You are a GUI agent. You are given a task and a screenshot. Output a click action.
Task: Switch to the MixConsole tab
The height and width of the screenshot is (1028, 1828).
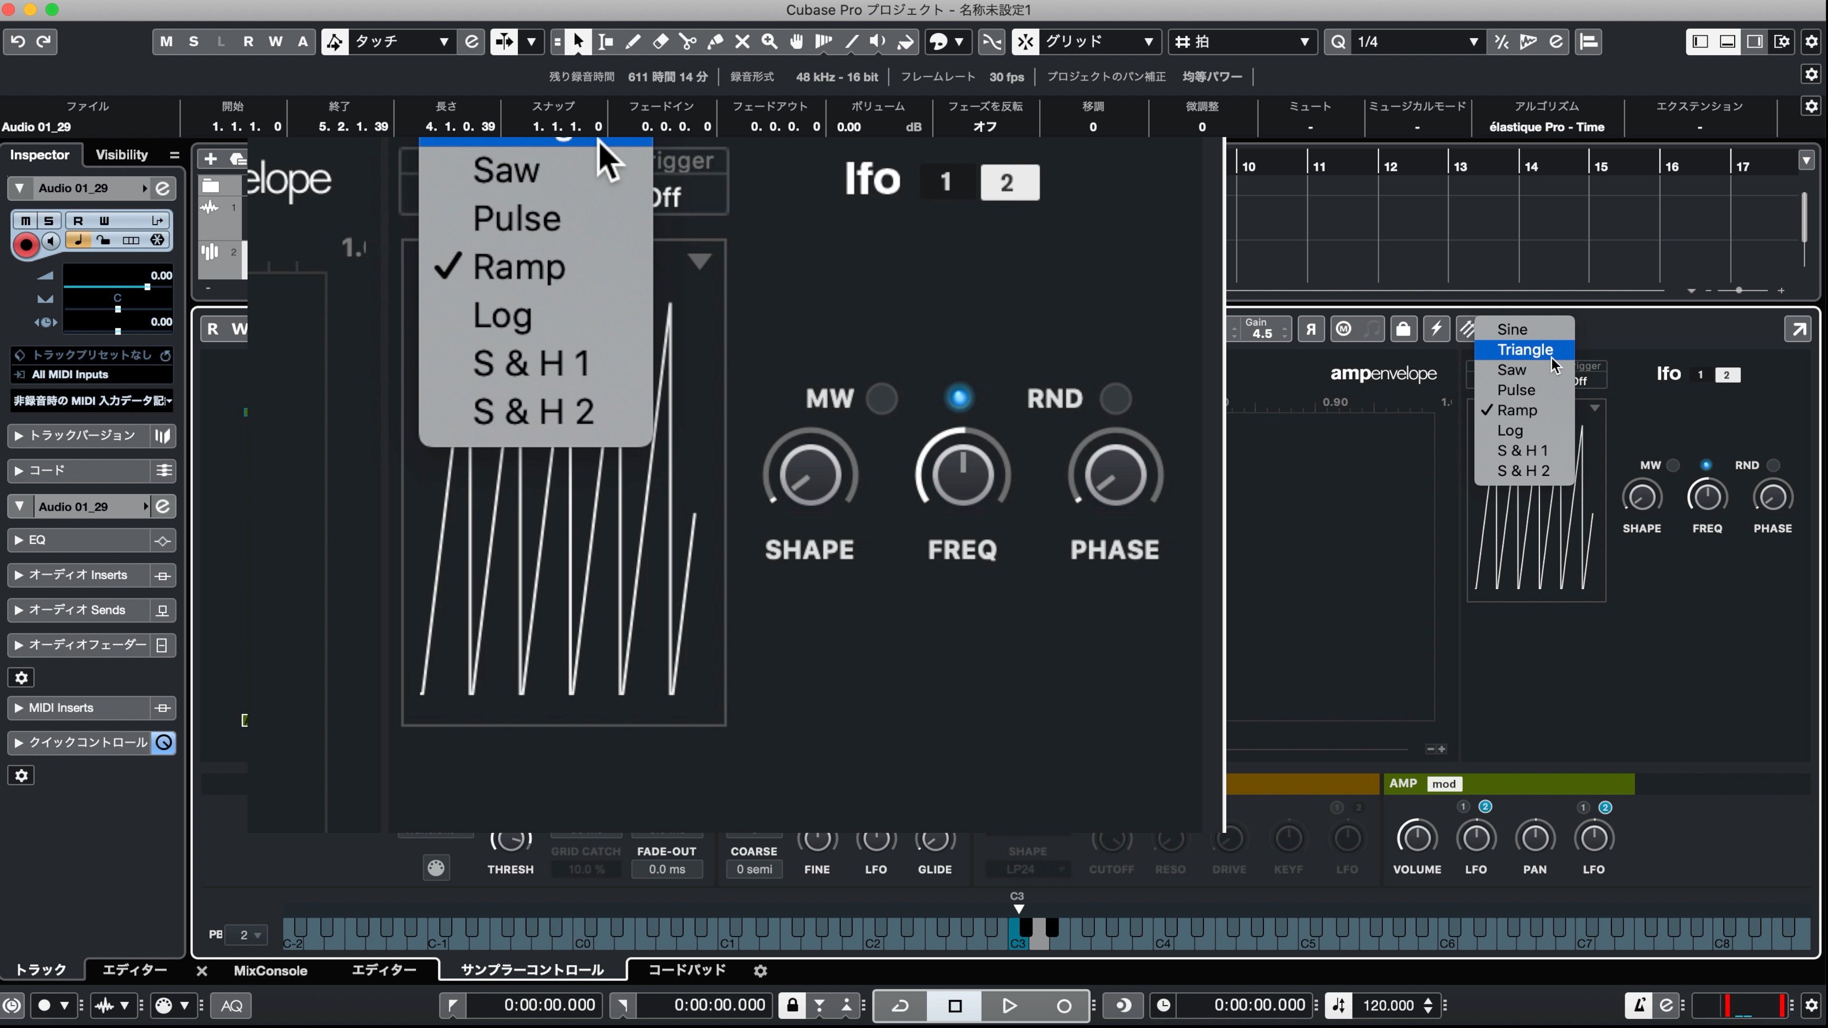(x=270, y=970)
